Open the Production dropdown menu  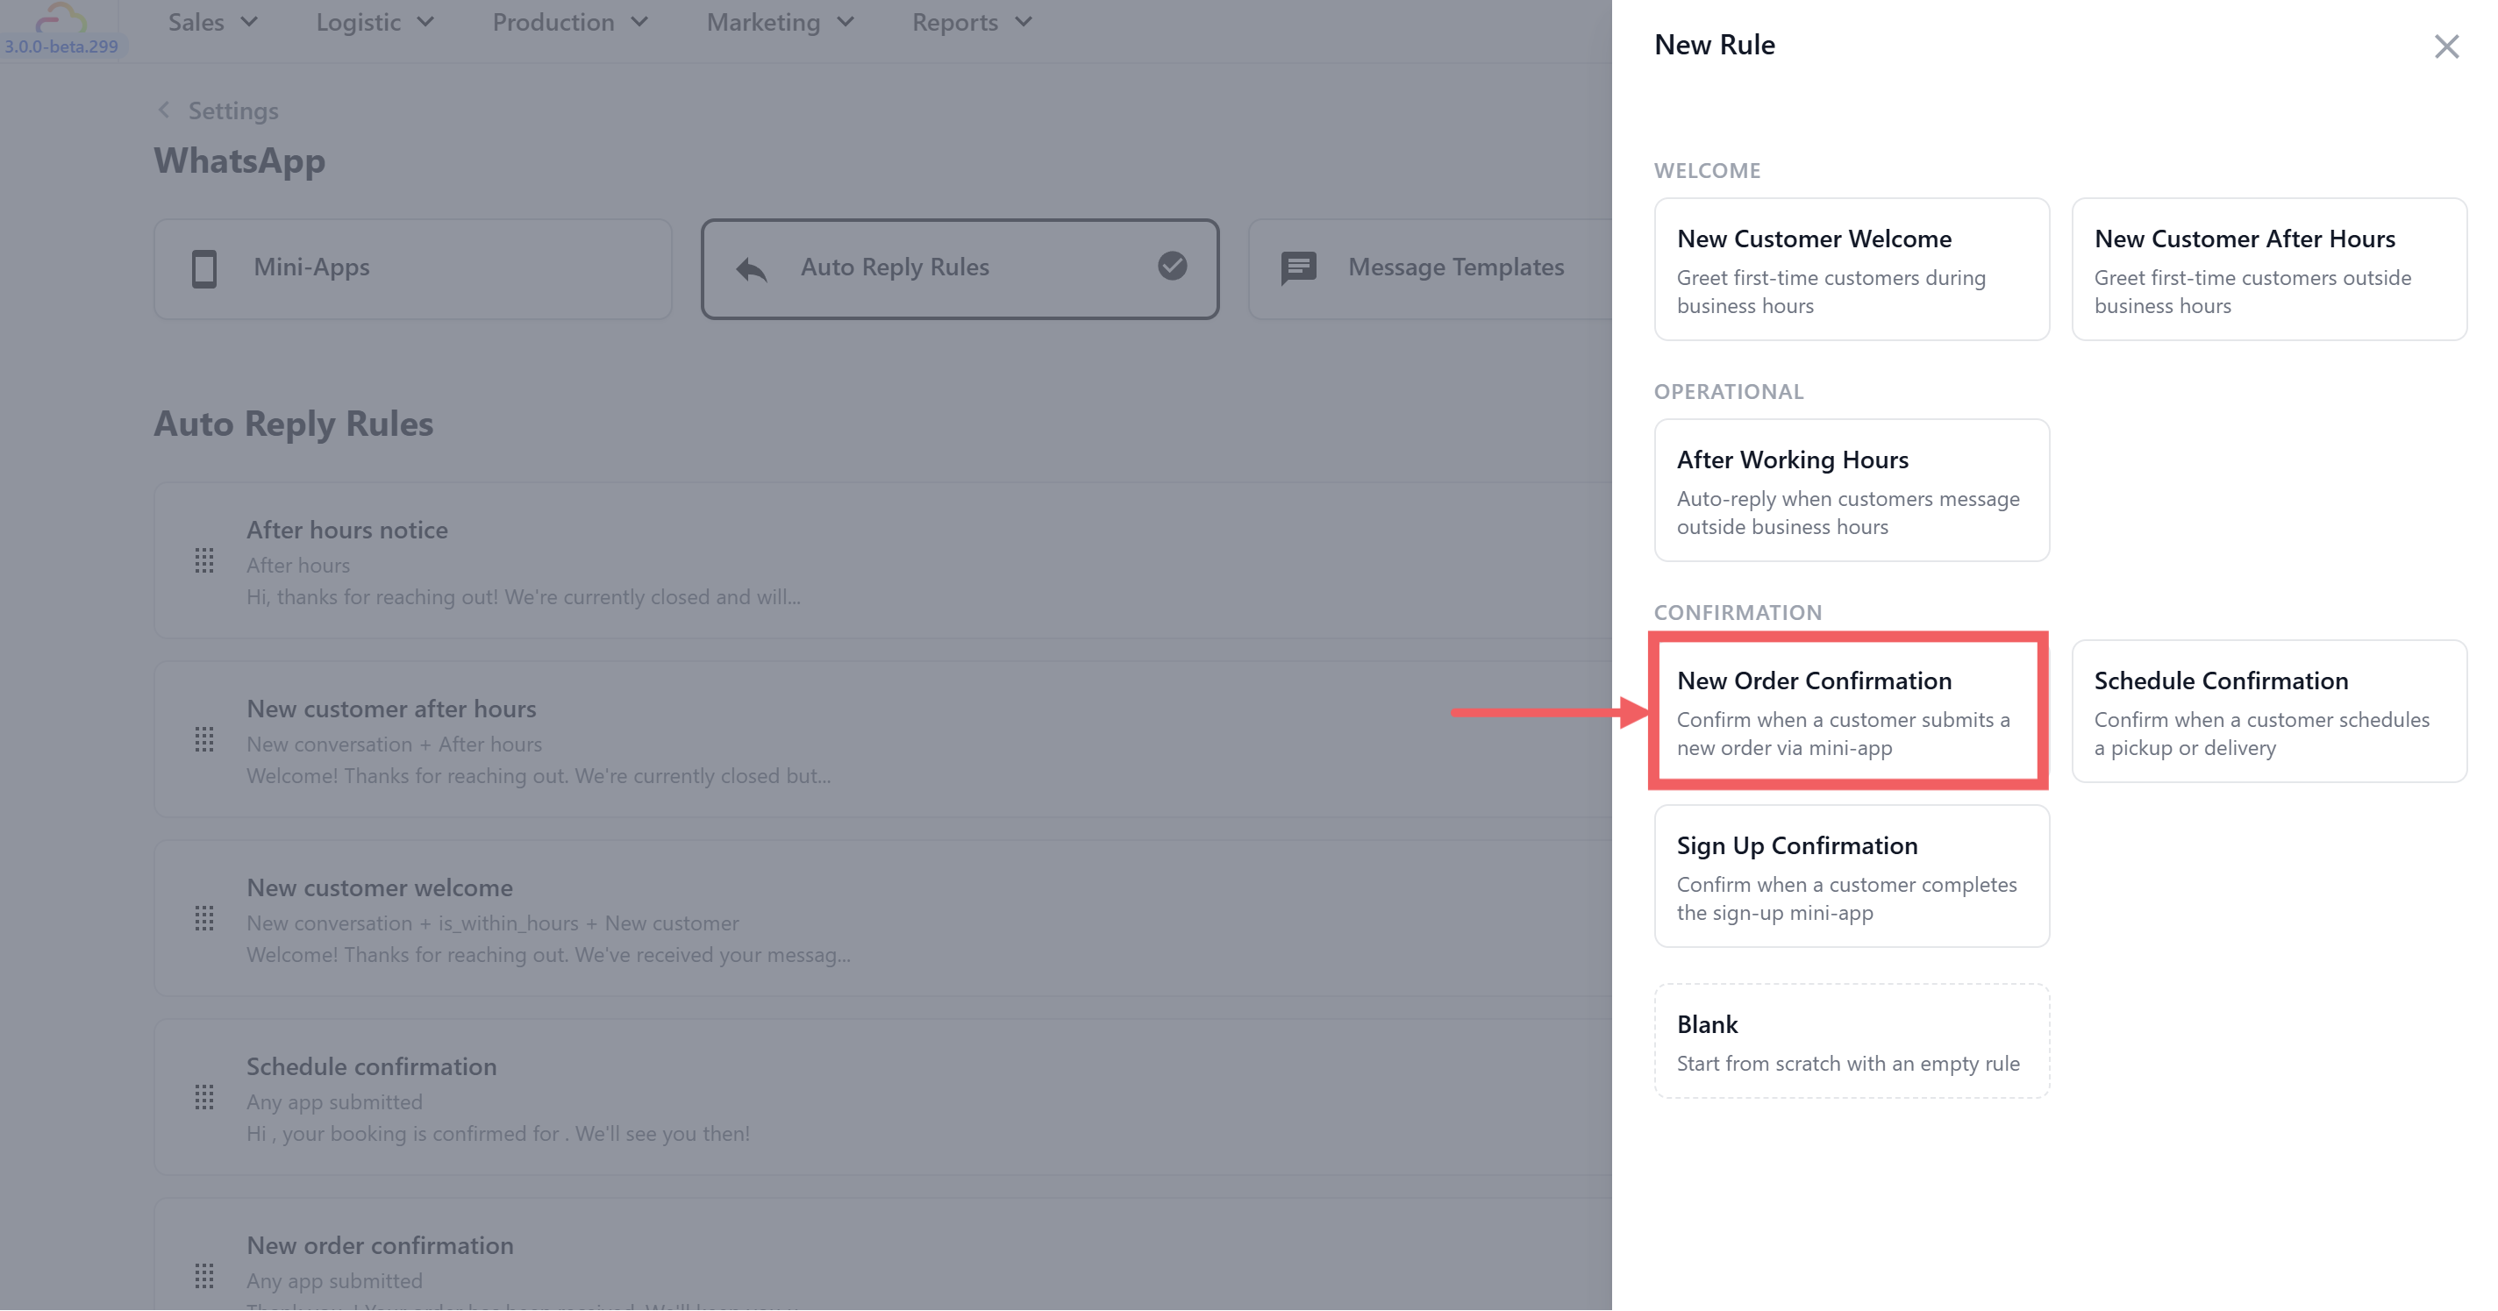click(x=569, y=22)
